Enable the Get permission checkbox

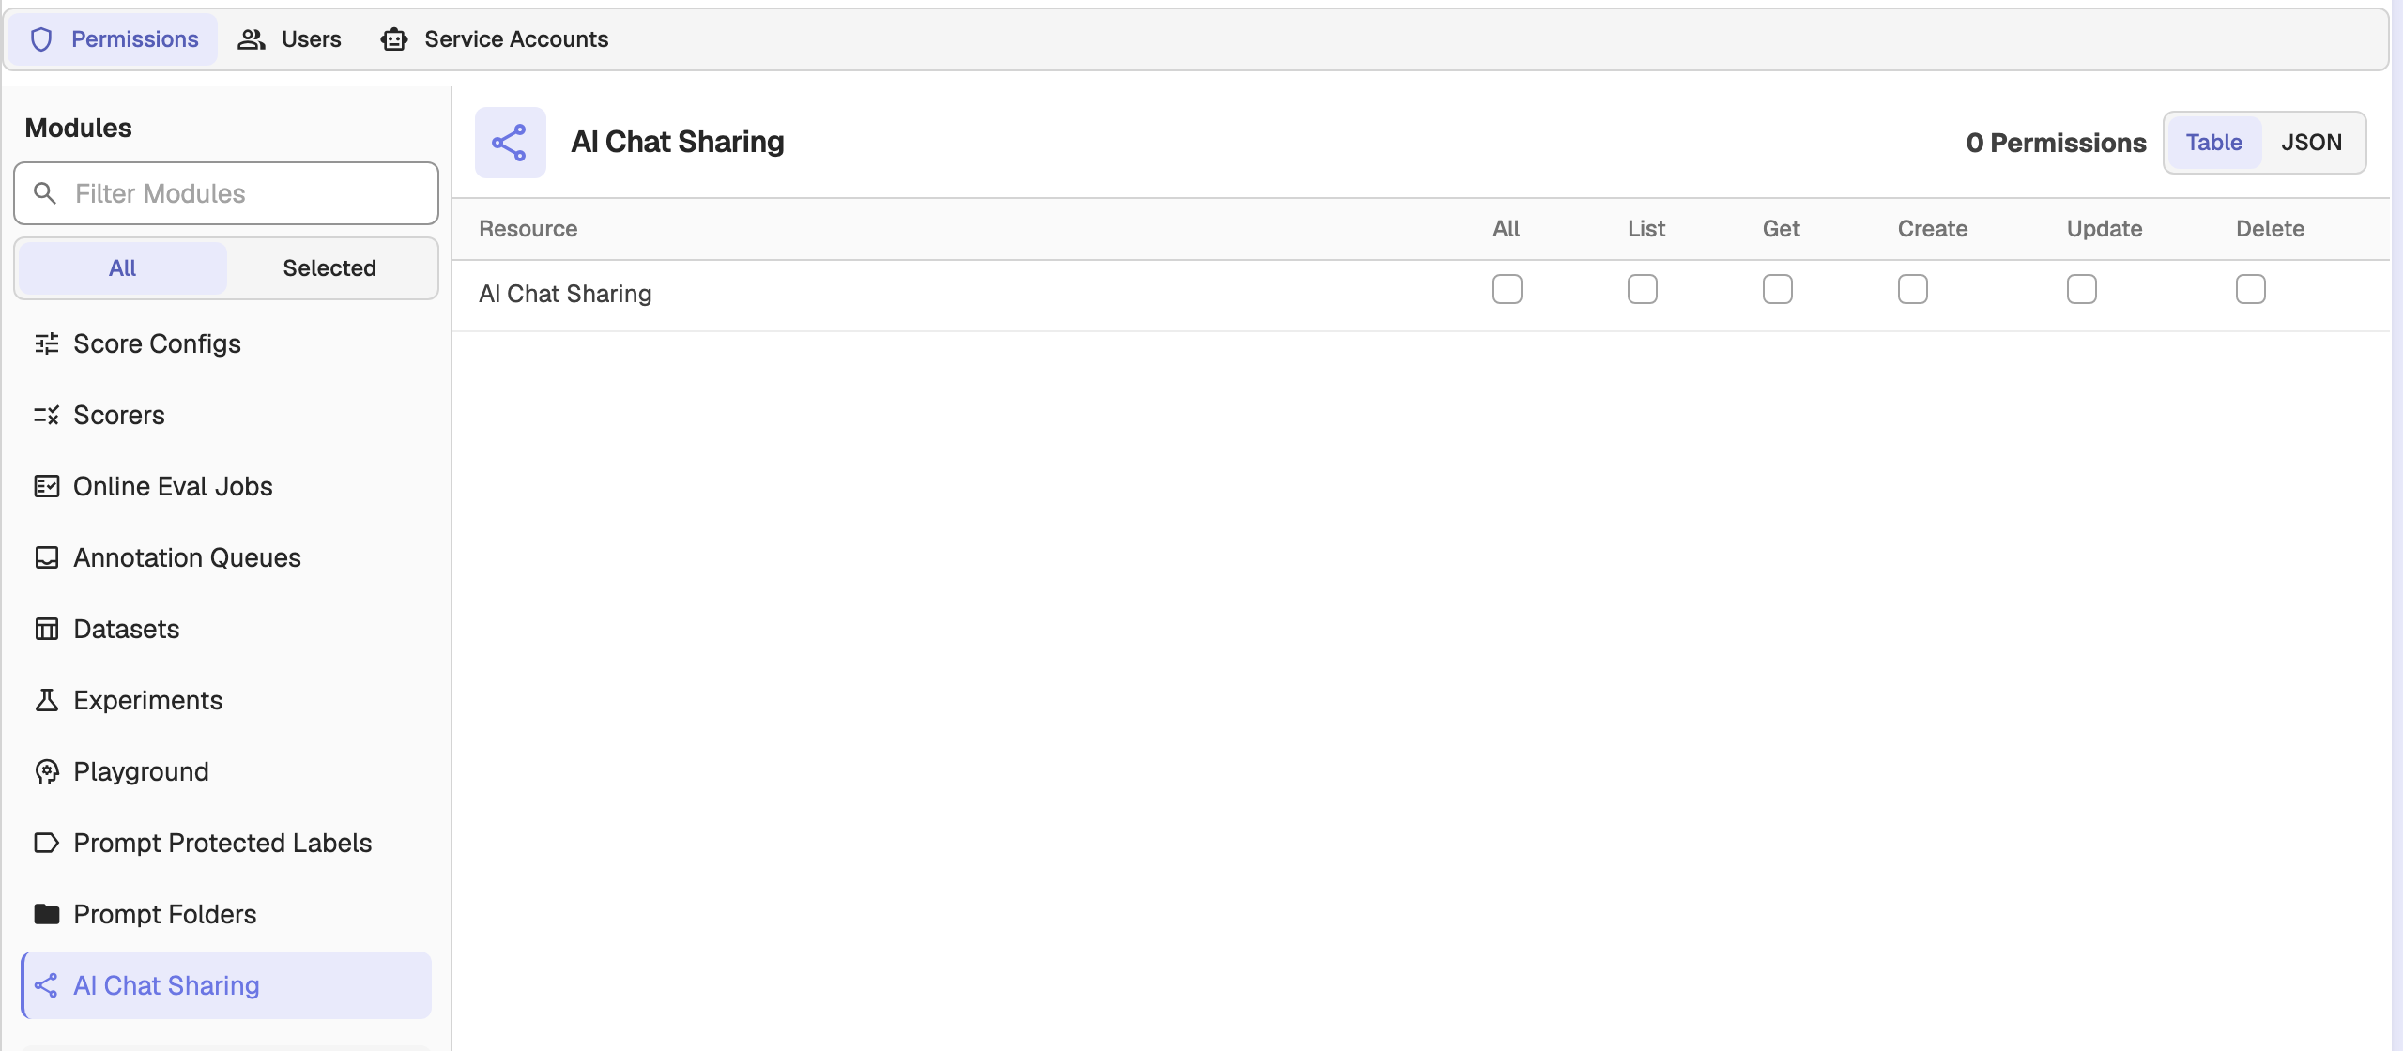[1778, 289]
